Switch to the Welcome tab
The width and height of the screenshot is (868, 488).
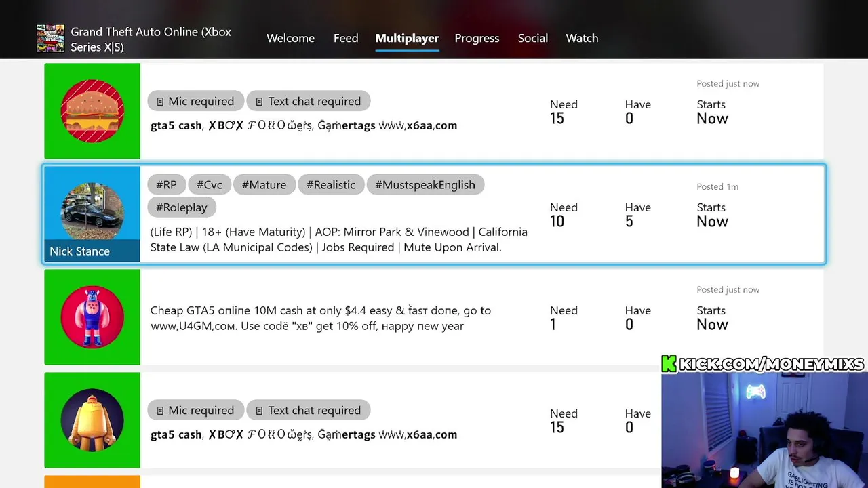coord(290,38)
